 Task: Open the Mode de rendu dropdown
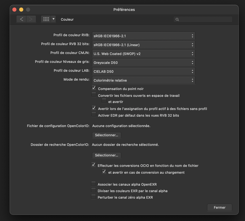coord(143,80)
